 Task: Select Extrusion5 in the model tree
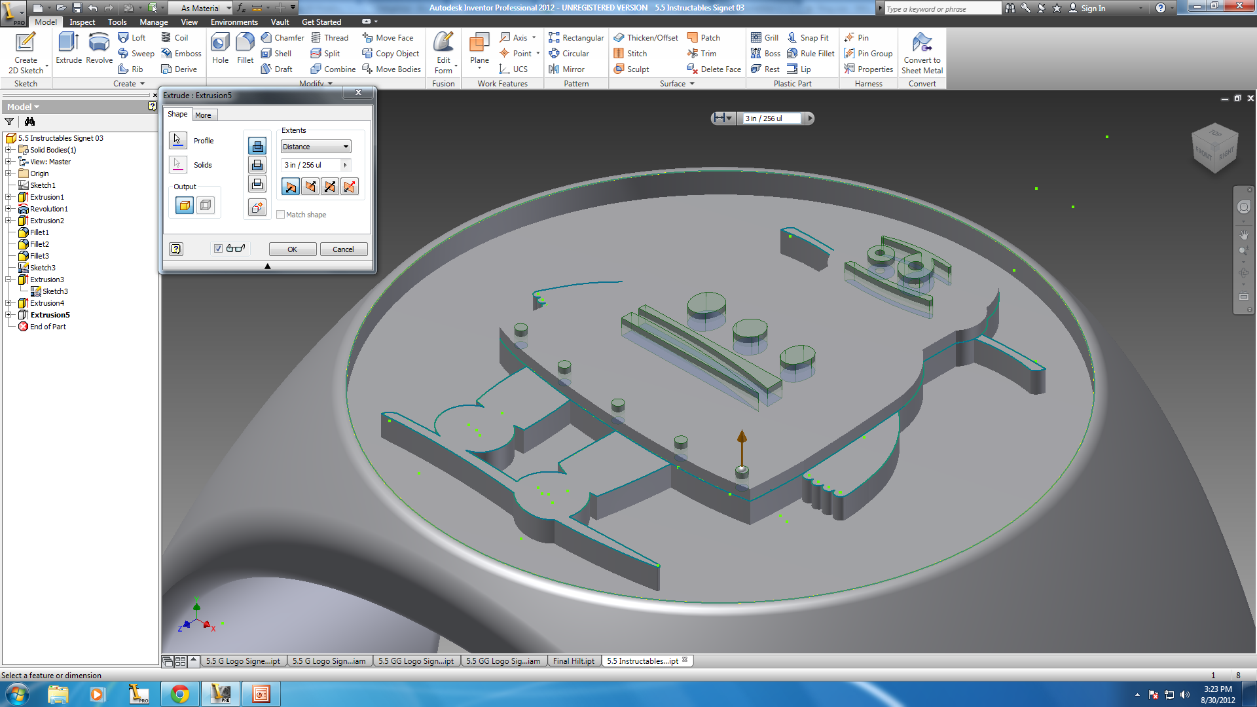click(x=50, y=315)
